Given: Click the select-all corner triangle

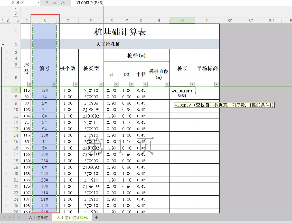Looking at the screenshot, I should pos(18,21).
